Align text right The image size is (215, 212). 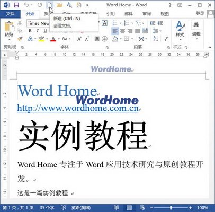click(130, 31)
